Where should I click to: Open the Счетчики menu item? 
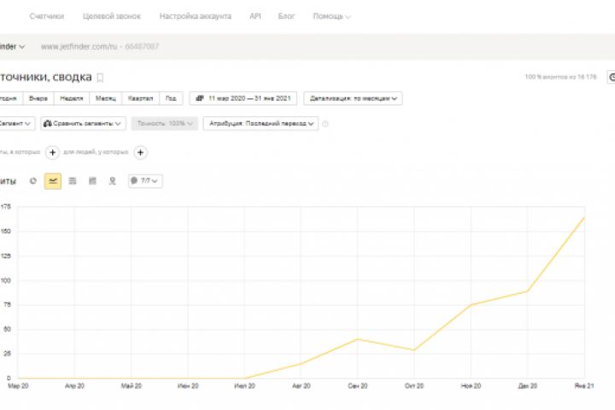(x=46, y=16)
